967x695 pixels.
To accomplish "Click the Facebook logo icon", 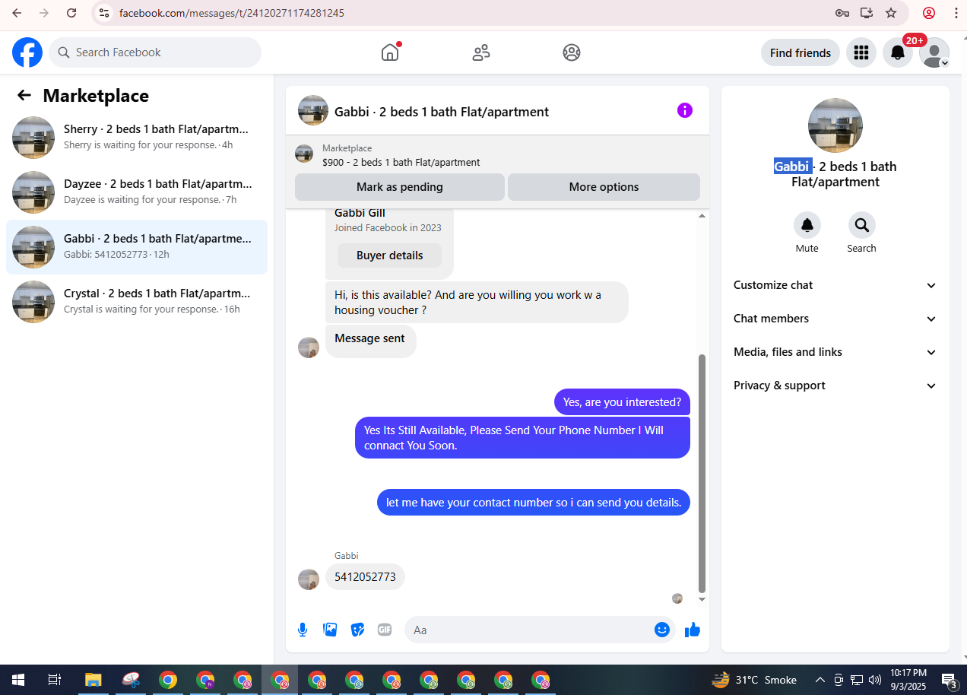I will 27,52.
